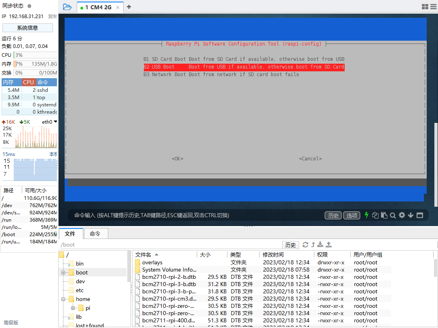Select the bin folder in tree

click(x=80, y=264)
